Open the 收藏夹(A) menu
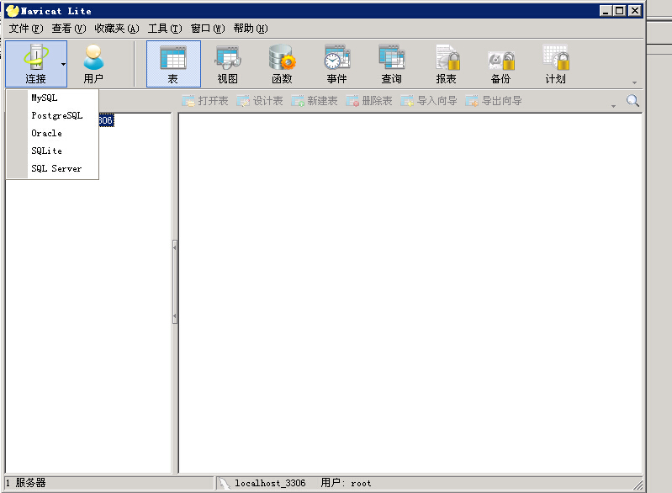The height and width of the screenshot is (493, 672). pyautogui.click(x=117, y=29)
